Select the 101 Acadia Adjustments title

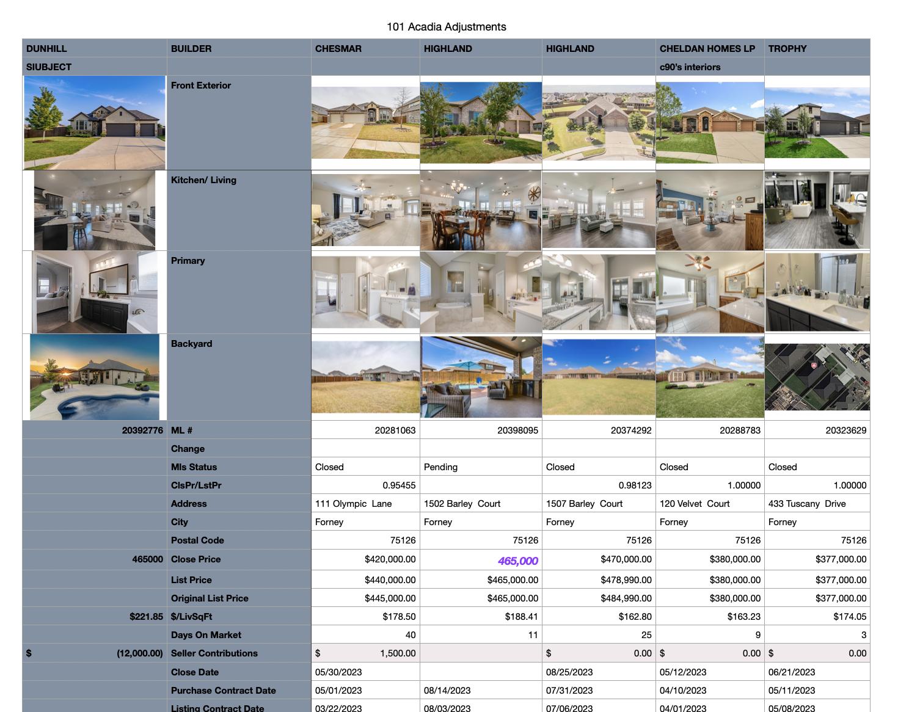click(446, 27)
